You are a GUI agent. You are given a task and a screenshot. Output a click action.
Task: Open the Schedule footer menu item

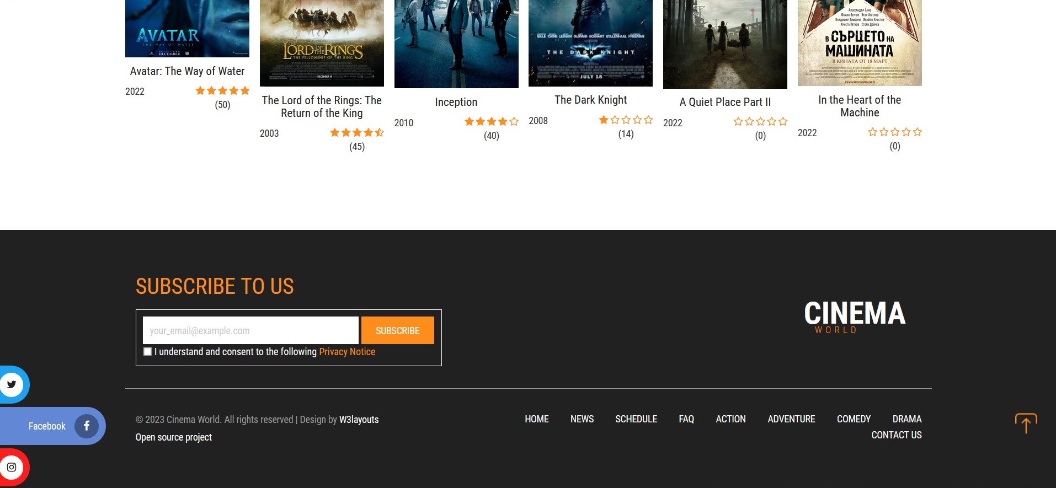click(636, 419)
